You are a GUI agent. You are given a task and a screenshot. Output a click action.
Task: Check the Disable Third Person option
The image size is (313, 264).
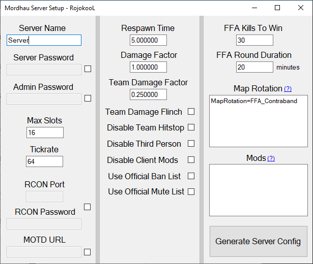(191, 143)
